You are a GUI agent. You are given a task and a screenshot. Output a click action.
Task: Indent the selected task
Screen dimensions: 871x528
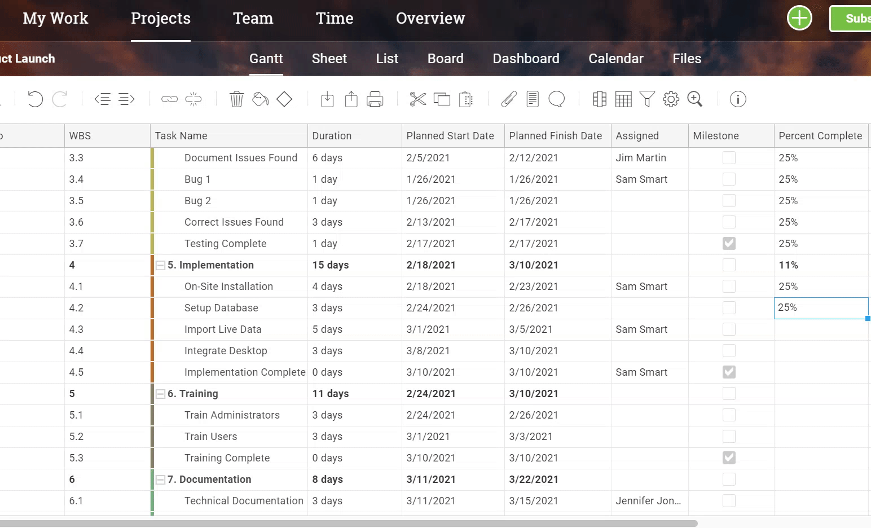[125, 99]
